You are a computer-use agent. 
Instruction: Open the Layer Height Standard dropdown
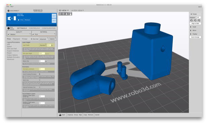43,45
